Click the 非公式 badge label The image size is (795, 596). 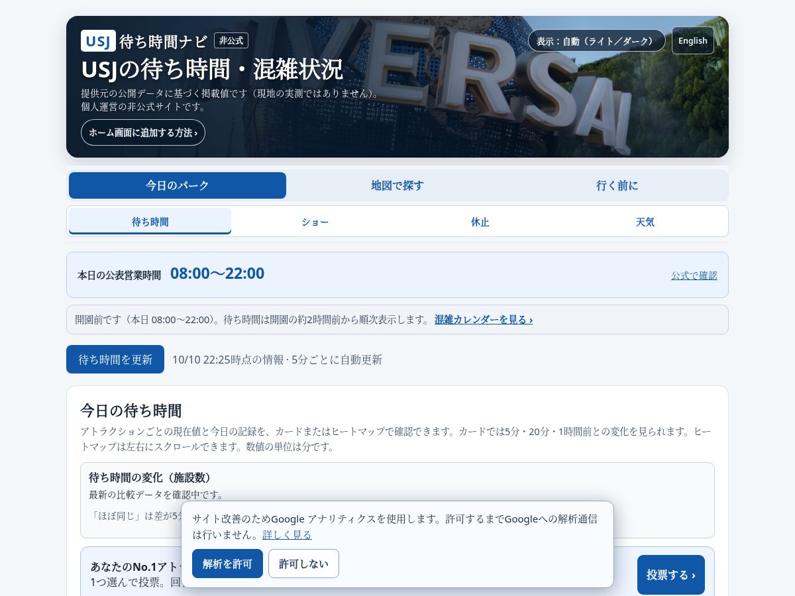click(231, 40)
